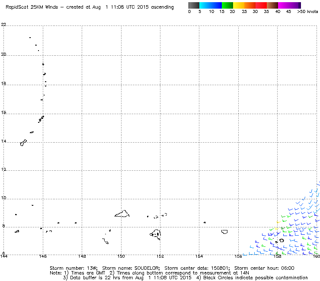
Task: Click the 'RapidScat 25KM Winds' title text
Action: coord(32,7)
